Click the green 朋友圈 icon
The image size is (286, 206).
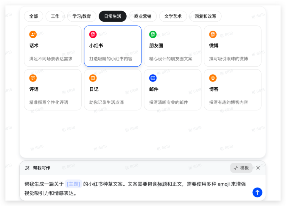pyautogui.click(x=153, y=34)
